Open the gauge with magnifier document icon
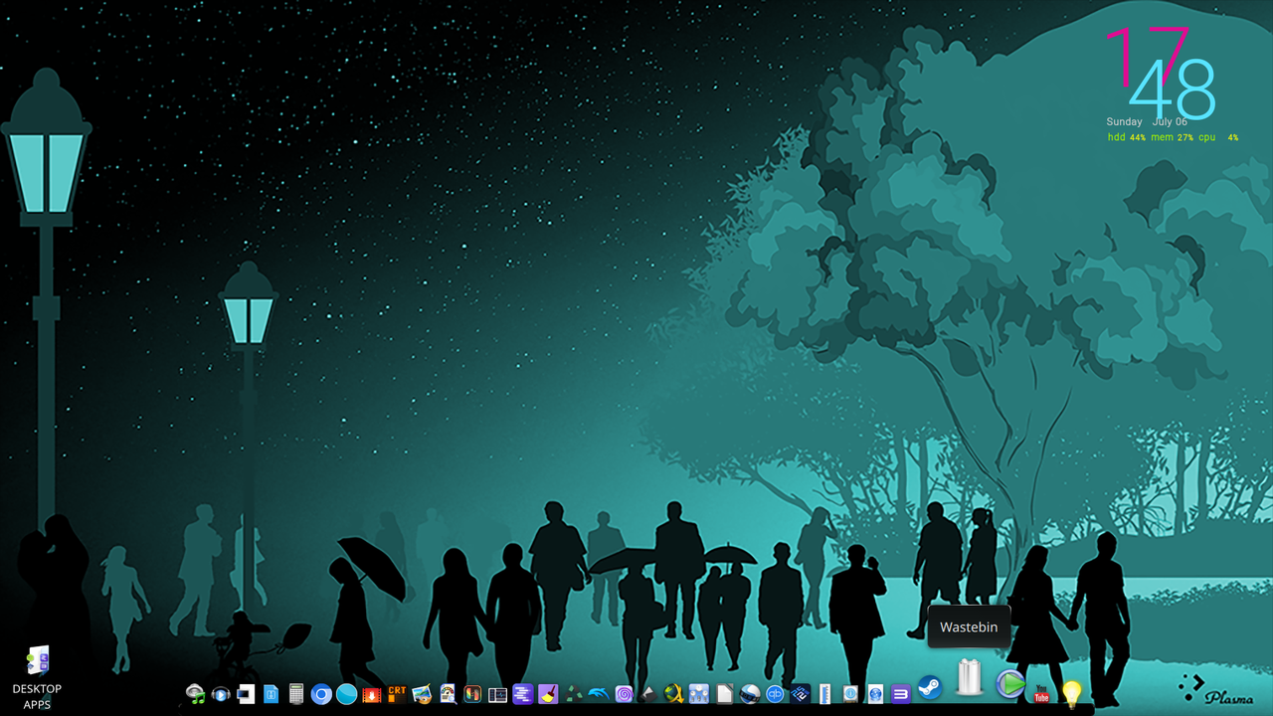The width and height of the screenshot is (1273, 716). click(x=448, y=694)
